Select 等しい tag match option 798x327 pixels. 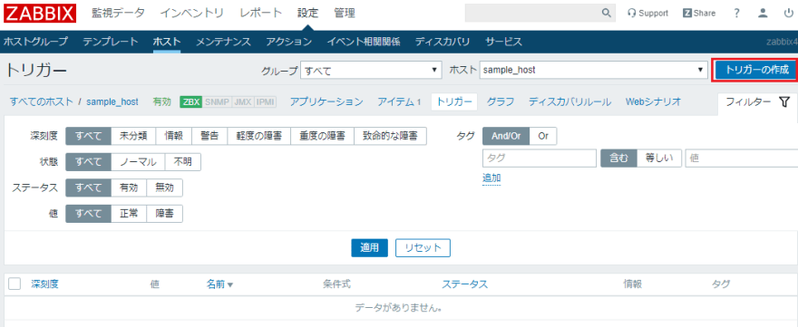coord(659,159)
